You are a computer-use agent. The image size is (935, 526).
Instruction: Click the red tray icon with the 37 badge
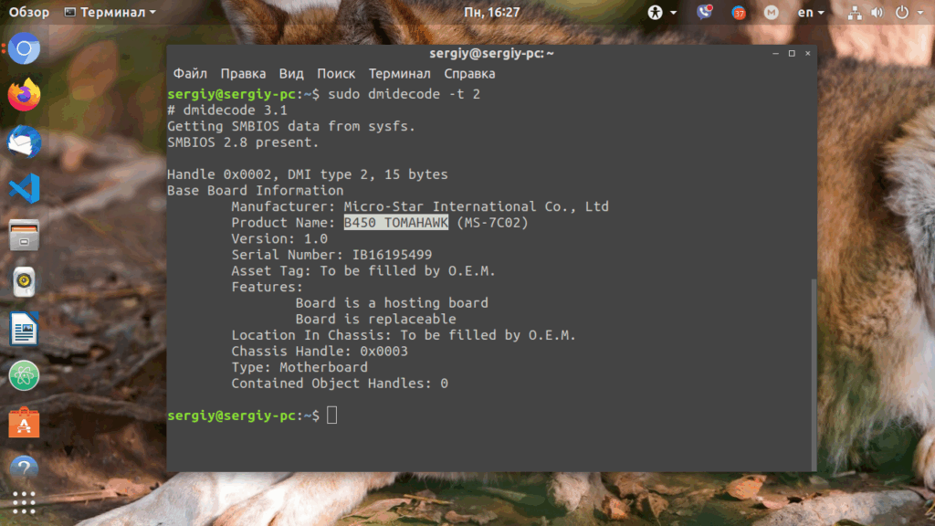click(x=739, y=12)
